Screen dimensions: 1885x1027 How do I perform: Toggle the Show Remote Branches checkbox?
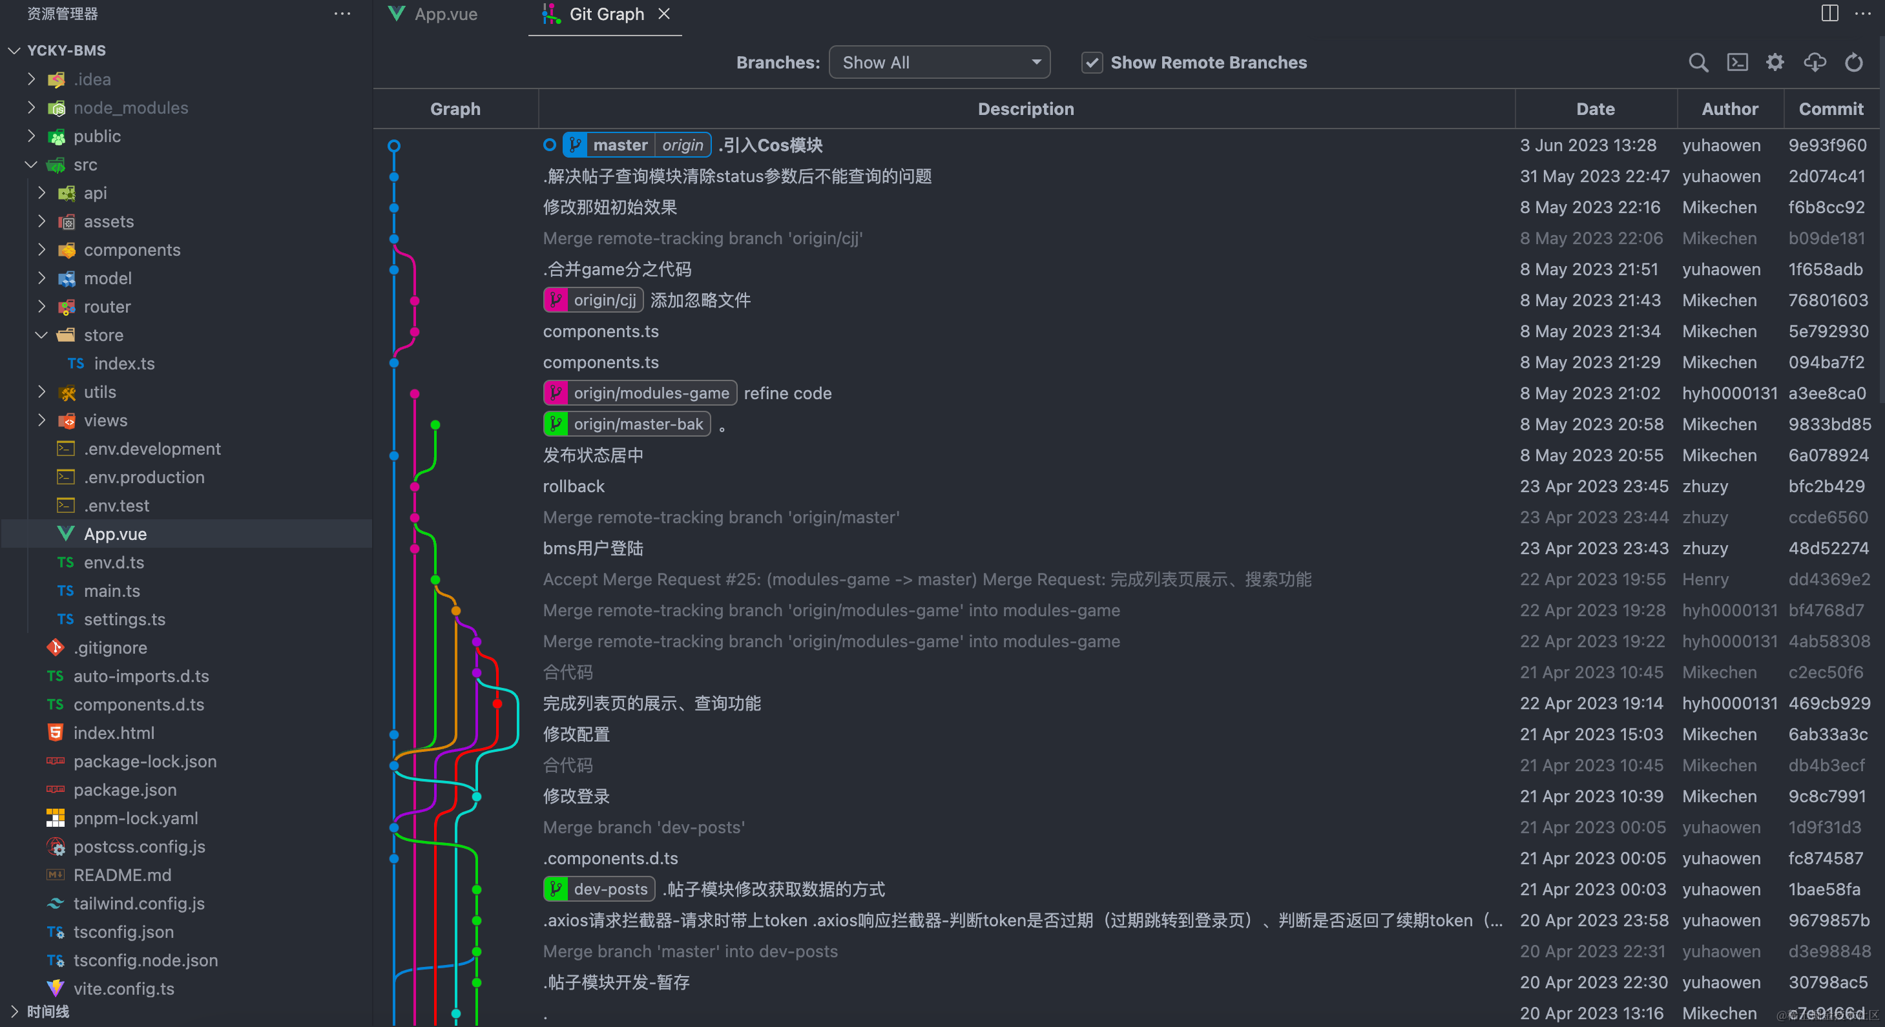click(1091, 62)
